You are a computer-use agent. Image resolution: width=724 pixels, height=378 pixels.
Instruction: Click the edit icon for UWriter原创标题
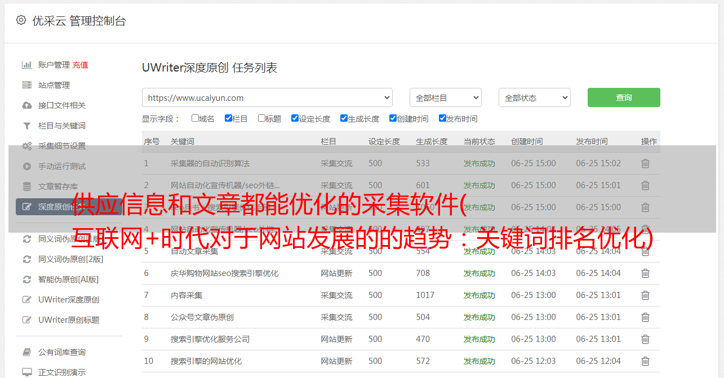(26, 320)
